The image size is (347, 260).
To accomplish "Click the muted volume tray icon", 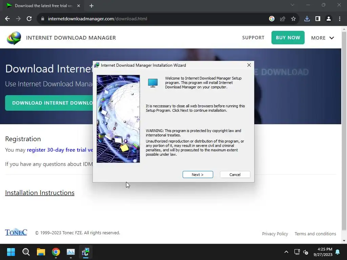I will 306,252.
